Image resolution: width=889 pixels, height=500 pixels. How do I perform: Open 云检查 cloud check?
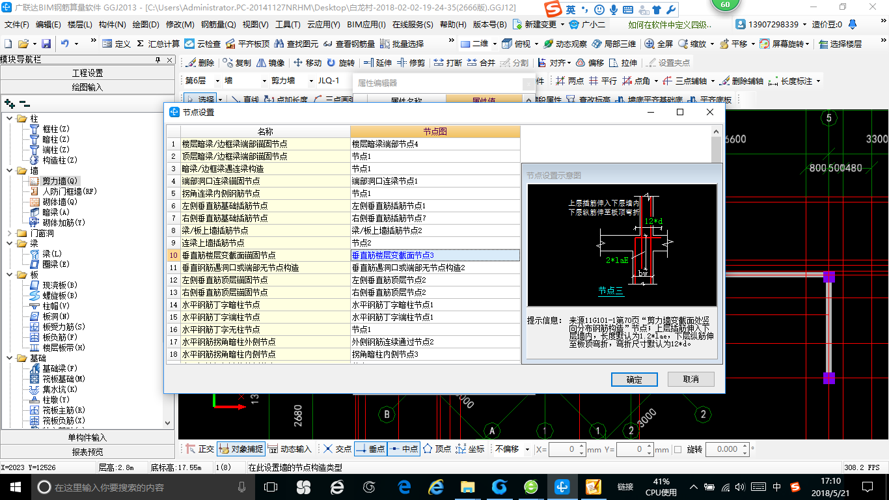tap(203, 44)
